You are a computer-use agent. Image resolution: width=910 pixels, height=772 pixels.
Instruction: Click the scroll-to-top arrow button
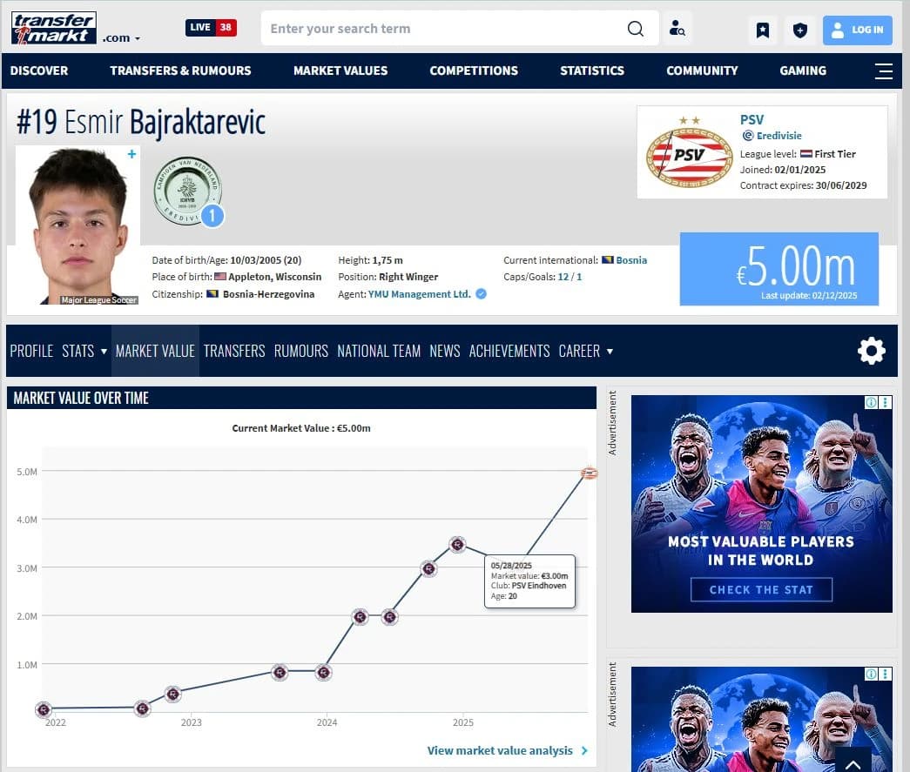(853, 761)
